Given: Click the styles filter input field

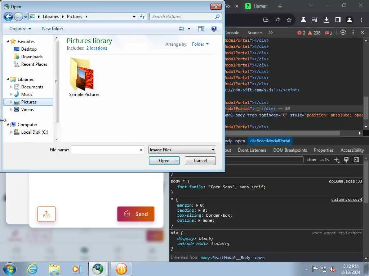Looking at the screenshot, I should [264, 160].
